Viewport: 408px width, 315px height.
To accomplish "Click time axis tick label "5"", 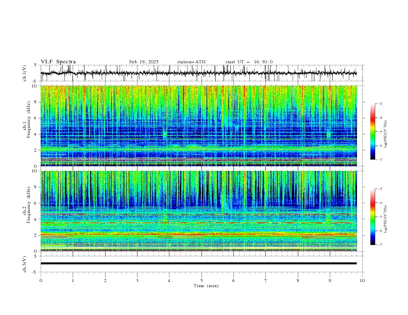I will [201, 281].
